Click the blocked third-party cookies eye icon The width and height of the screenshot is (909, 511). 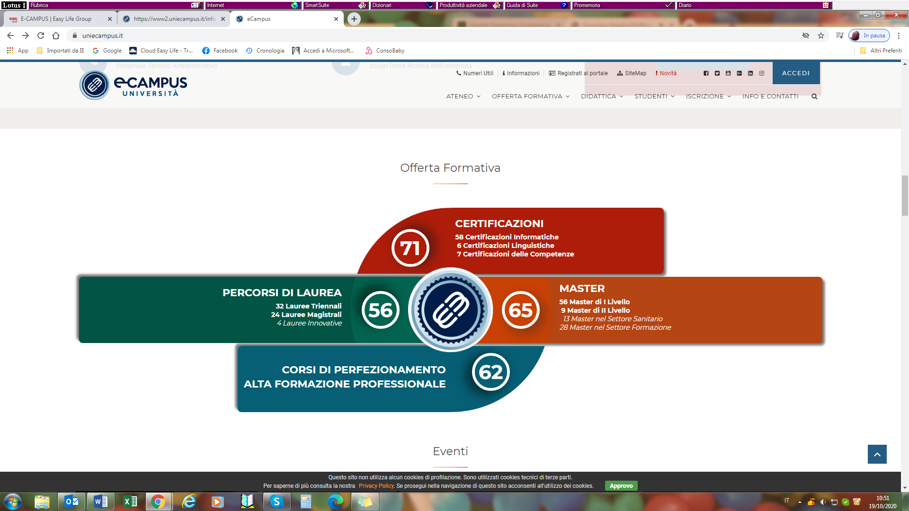(806, 35)
